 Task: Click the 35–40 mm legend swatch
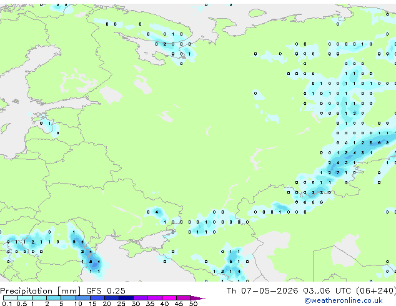(x=154, y=298)
